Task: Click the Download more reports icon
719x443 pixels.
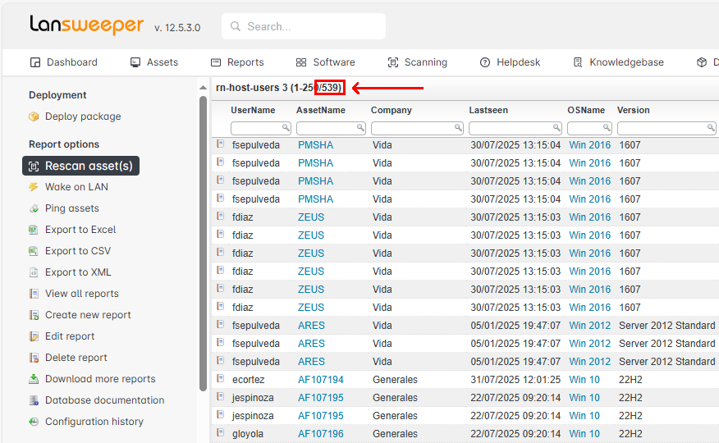Action: pyautogui.click(x=34, y=379)
